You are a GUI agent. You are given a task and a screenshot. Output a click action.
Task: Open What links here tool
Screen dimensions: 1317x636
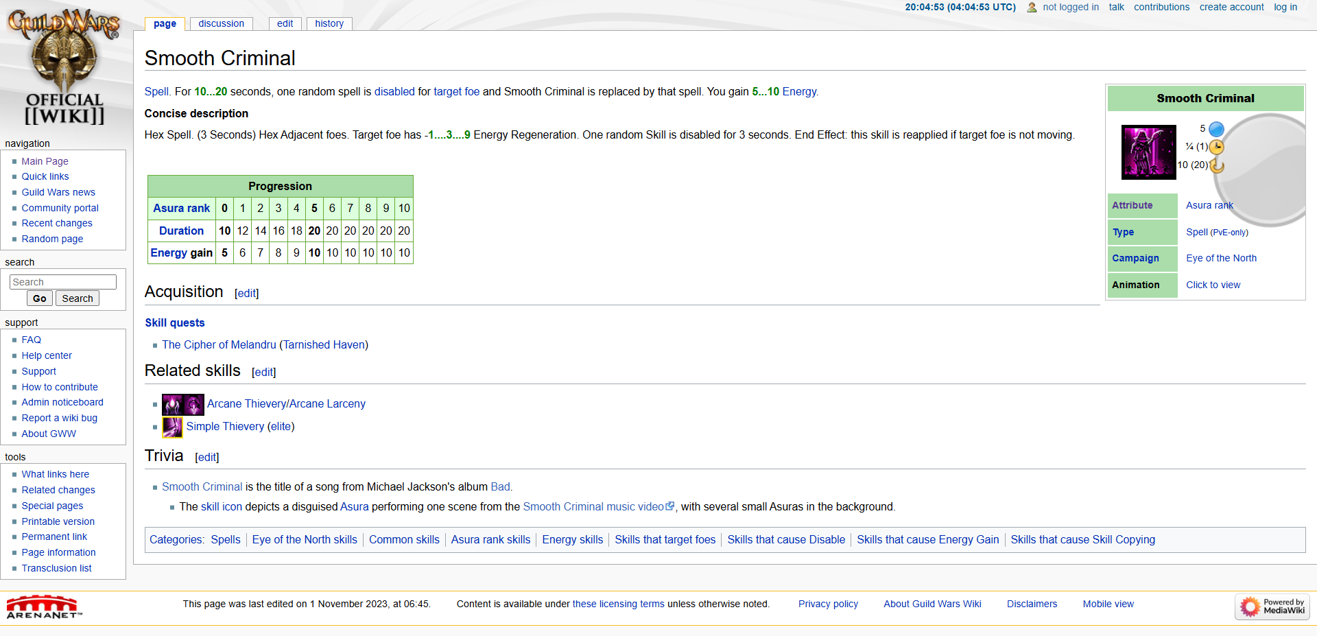55,474
